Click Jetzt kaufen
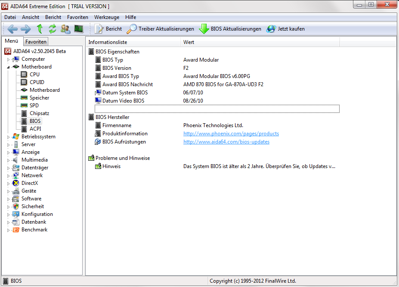Viewport: 399px width, 287px height. coord(285,29)
